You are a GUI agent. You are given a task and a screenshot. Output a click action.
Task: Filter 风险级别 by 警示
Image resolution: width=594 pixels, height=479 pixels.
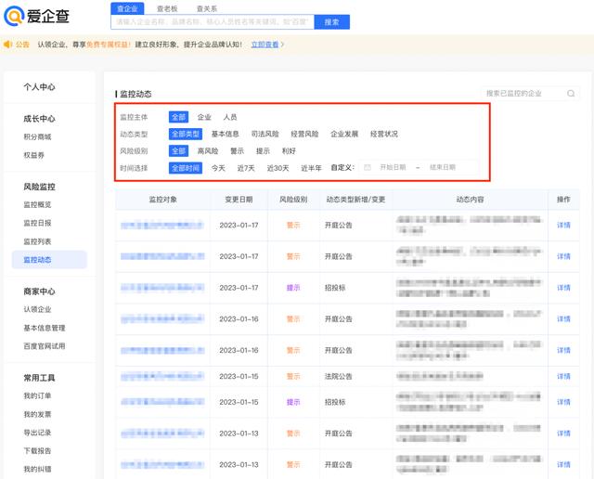238,150
